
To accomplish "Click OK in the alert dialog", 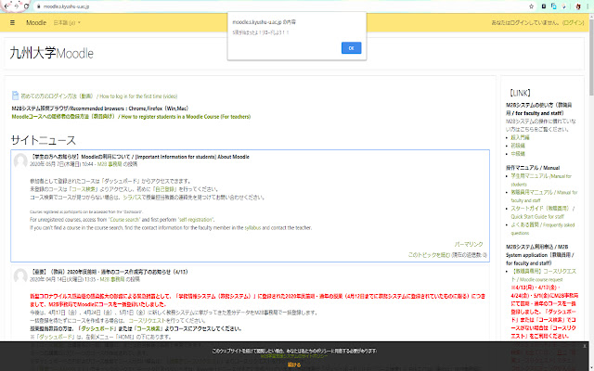I will pos(350,47).
